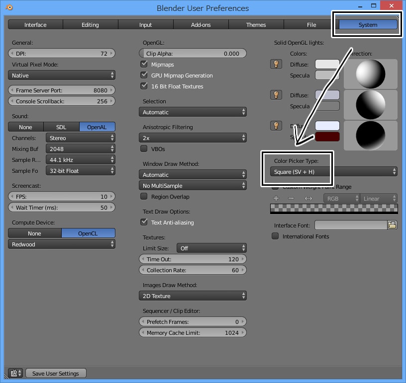This screenshot has width=406, height=383.
Task: Enable Region Overlap
Action: 144,196
